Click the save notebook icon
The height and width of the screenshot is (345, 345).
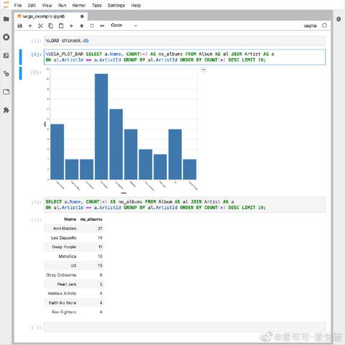(x=20, y=26)
